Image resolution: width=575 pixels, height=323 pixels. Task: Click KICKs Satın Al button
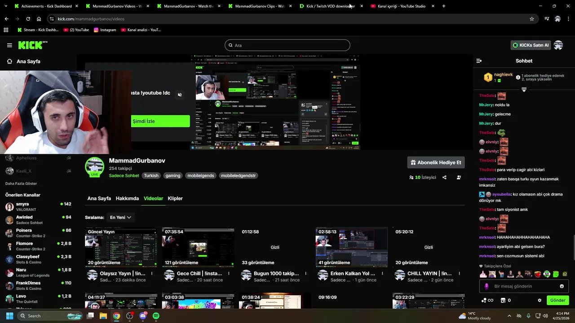click(531, 45)
